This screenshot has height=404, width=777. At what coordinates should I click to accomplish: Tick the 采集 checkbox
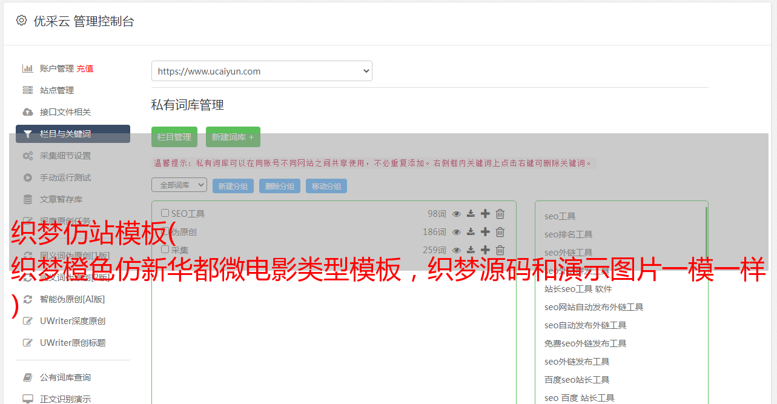(165, 250)
